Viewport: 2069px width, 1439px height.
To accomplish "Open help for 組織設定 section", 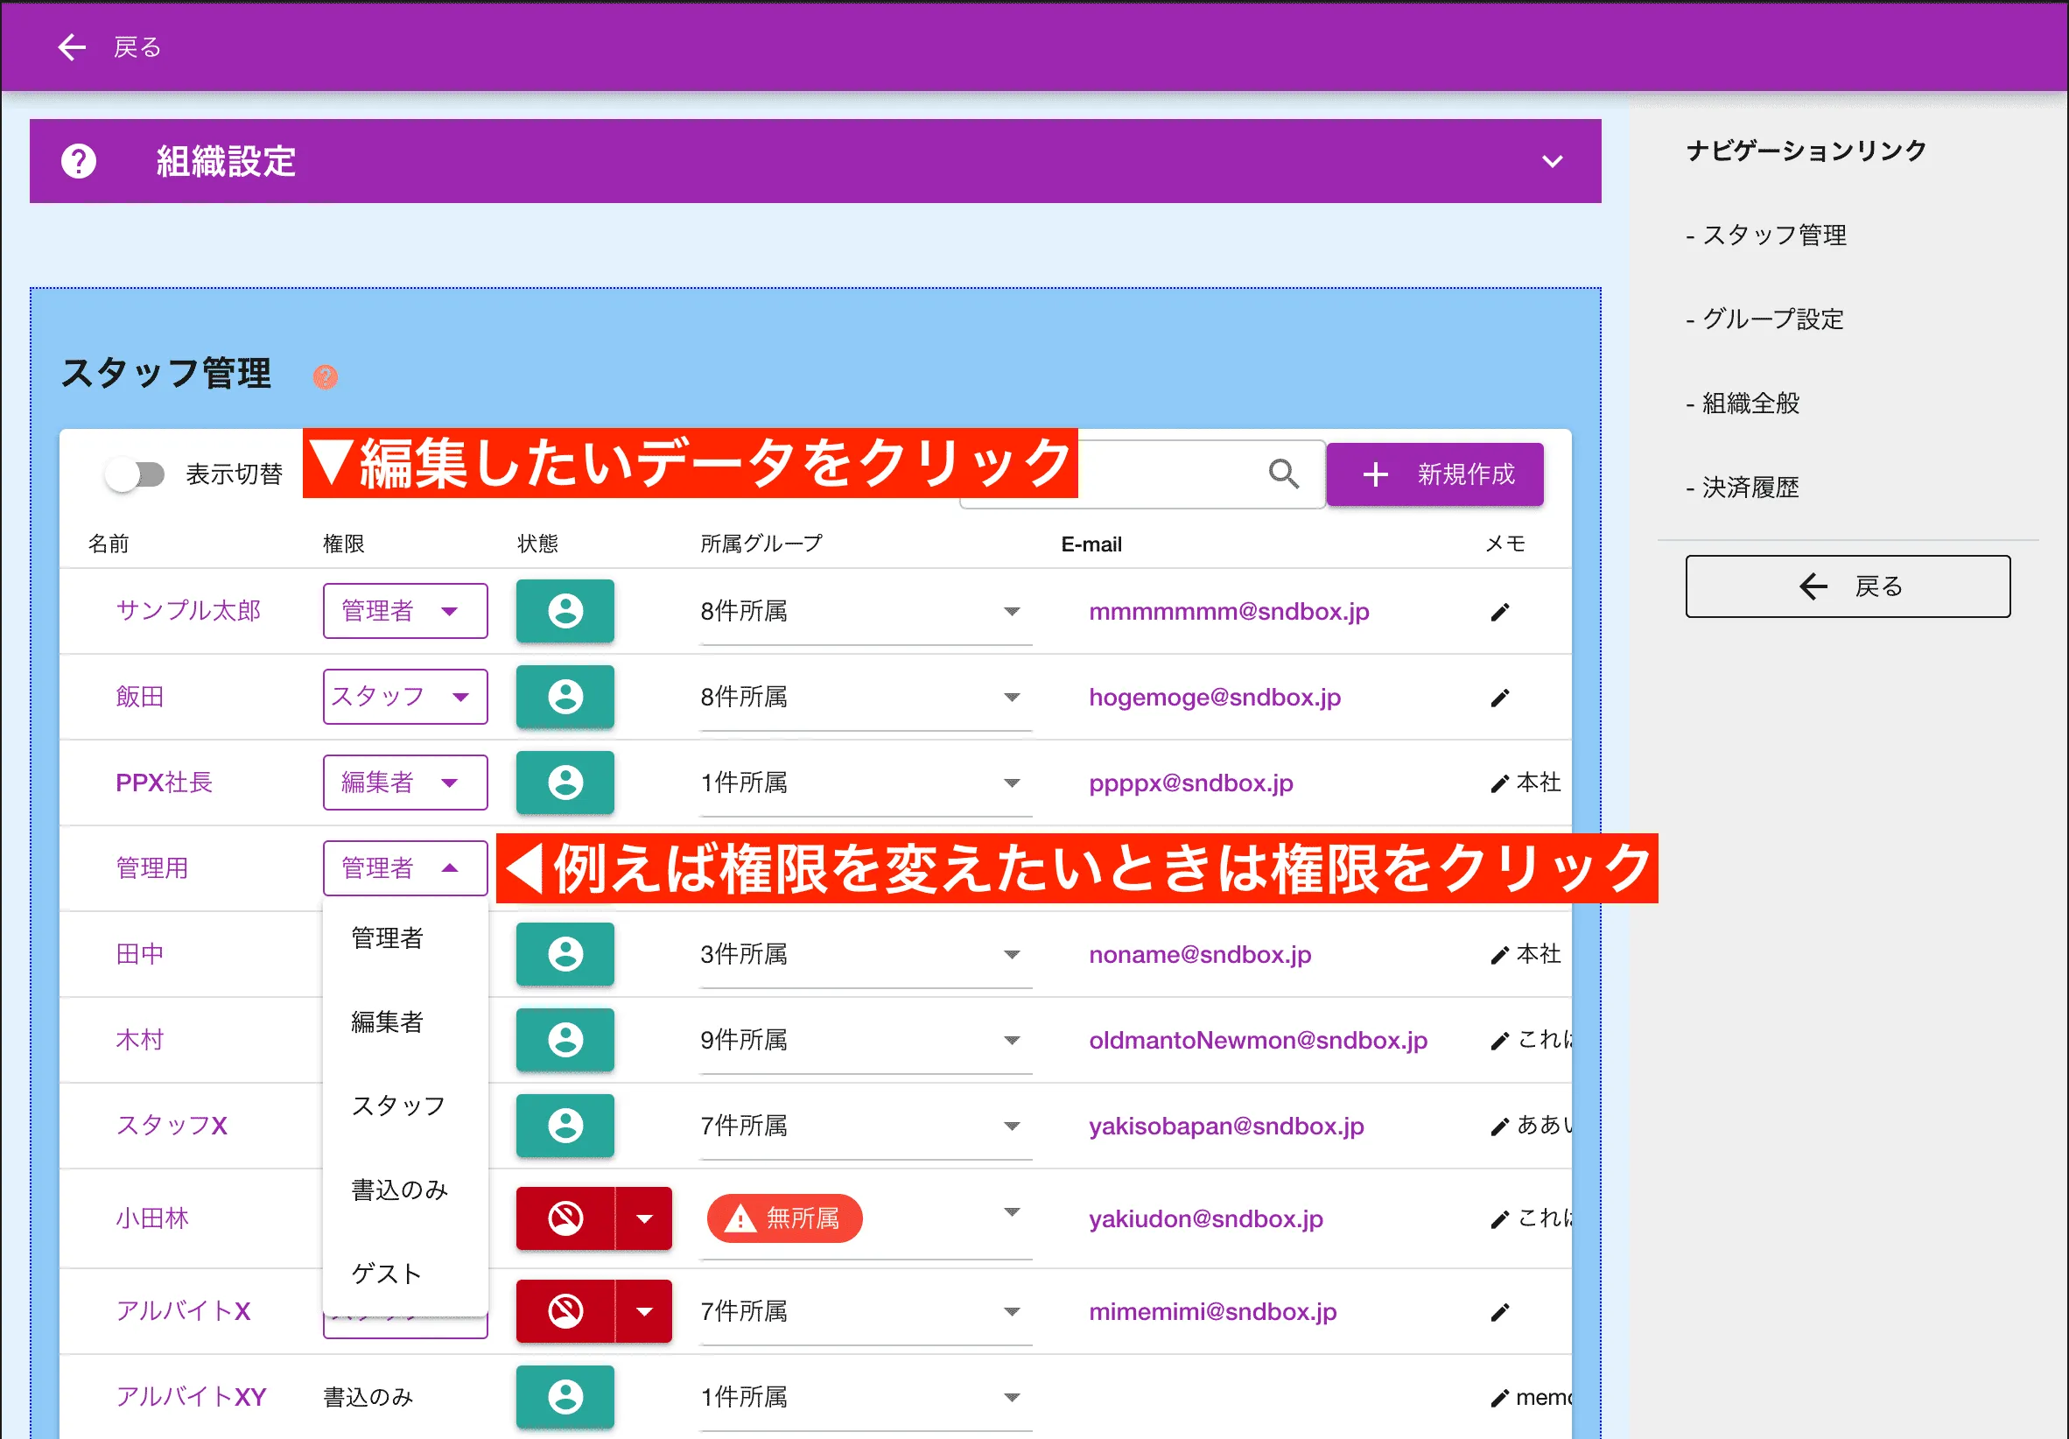I will coord(80,161).
